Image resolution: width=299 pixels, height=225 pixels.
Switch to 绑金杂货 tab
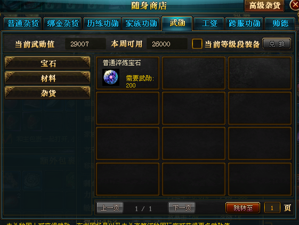tap(62, 23)
